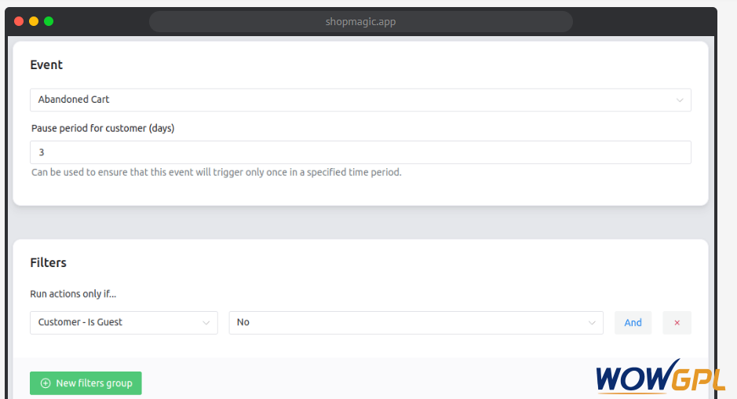Screen dimensions: 737x399
Task: Click the green maximize window button
Action: pyautogui.click(x=49, y=21)
